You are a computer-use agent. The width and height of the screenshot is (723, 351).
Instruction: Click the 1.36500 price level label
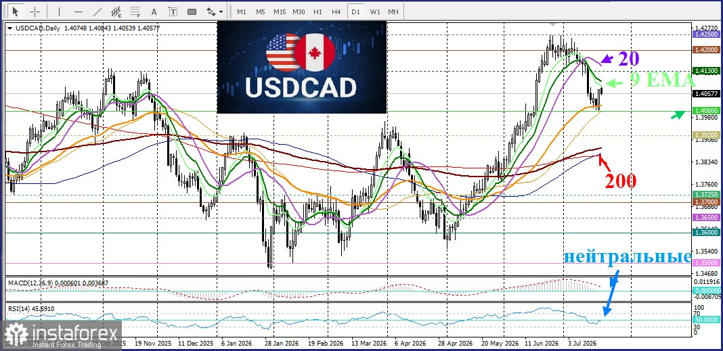point(707,217)
